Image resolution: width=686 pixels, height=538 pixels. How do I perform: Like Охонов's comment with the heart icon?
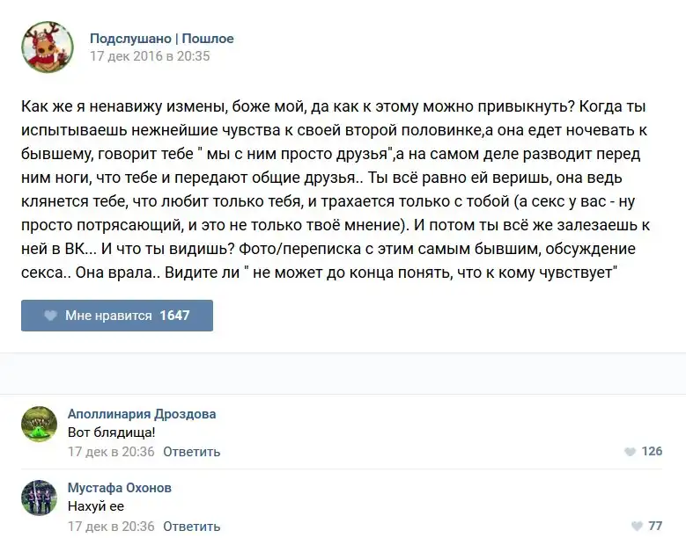636,526
